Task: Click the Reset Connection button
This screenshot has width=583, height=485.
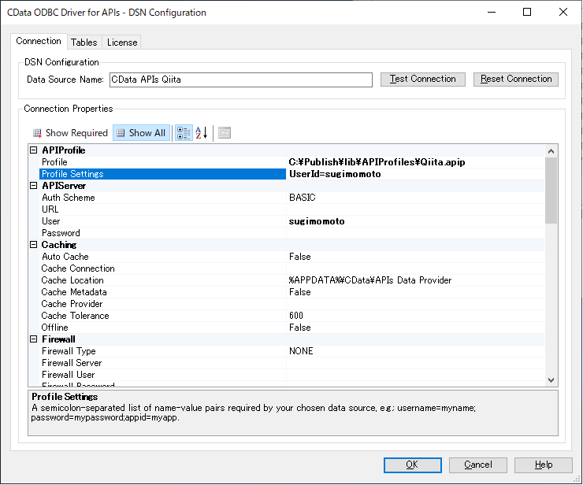Action: [x=516, y=80]
